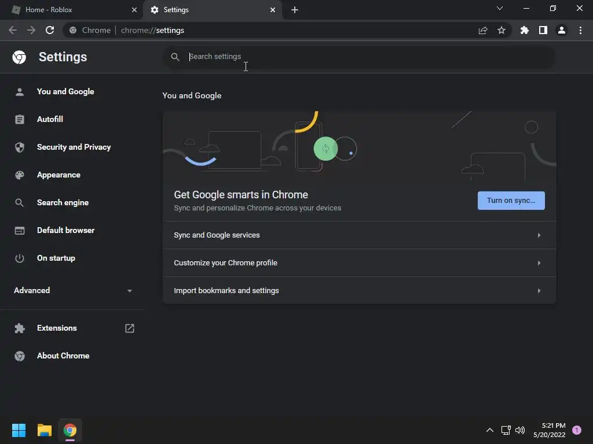Click the magnifier icon in search settings

coord(175,57)
